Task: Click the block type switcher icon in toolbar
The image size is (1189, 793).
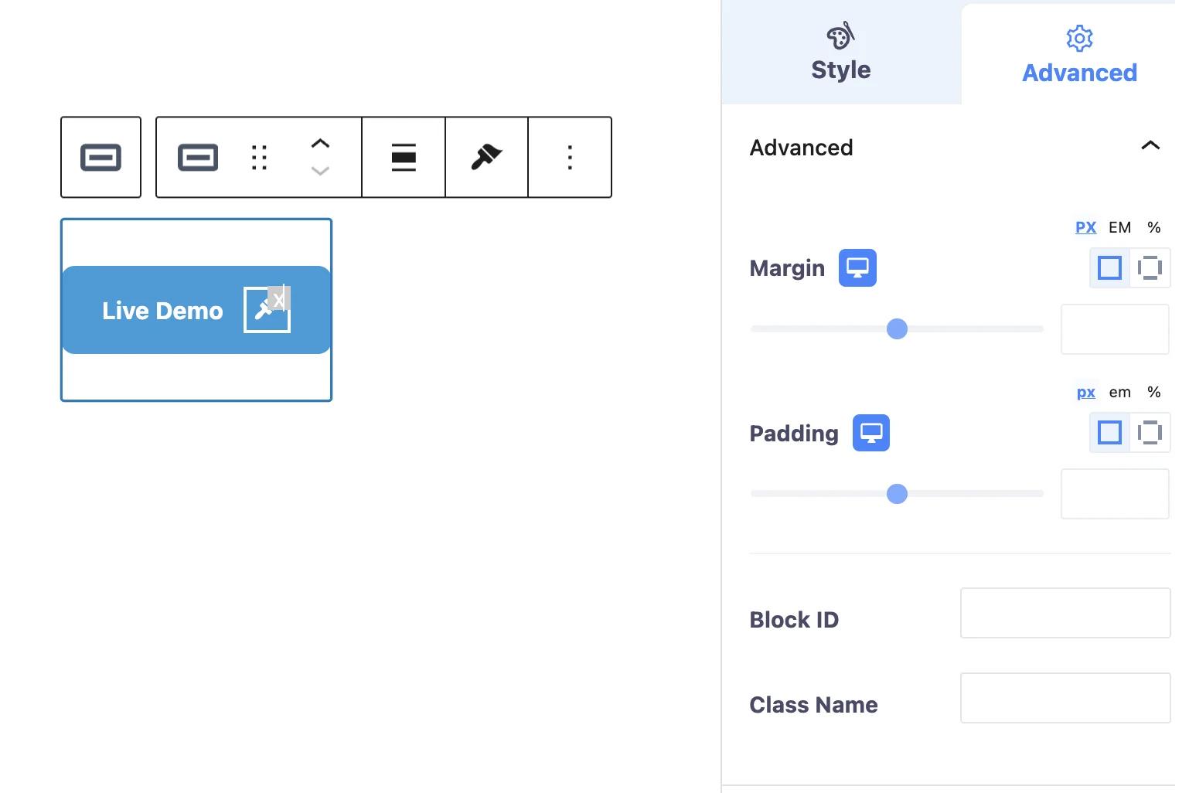Action: (198, 157)
